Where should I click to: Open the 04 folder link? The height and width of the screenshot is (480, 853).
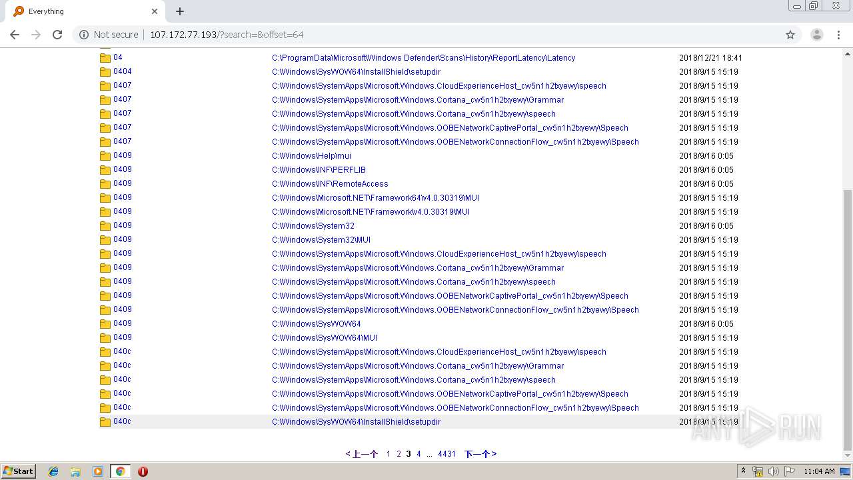[x=118, y=57]
